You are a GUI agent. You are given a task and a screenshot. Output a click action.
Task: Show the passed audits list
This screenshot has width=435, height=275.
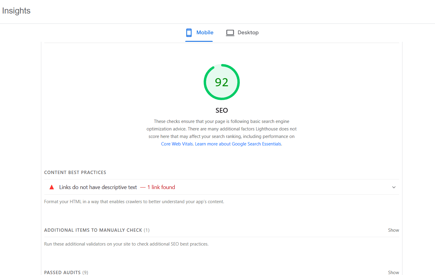tap(393, 272)
